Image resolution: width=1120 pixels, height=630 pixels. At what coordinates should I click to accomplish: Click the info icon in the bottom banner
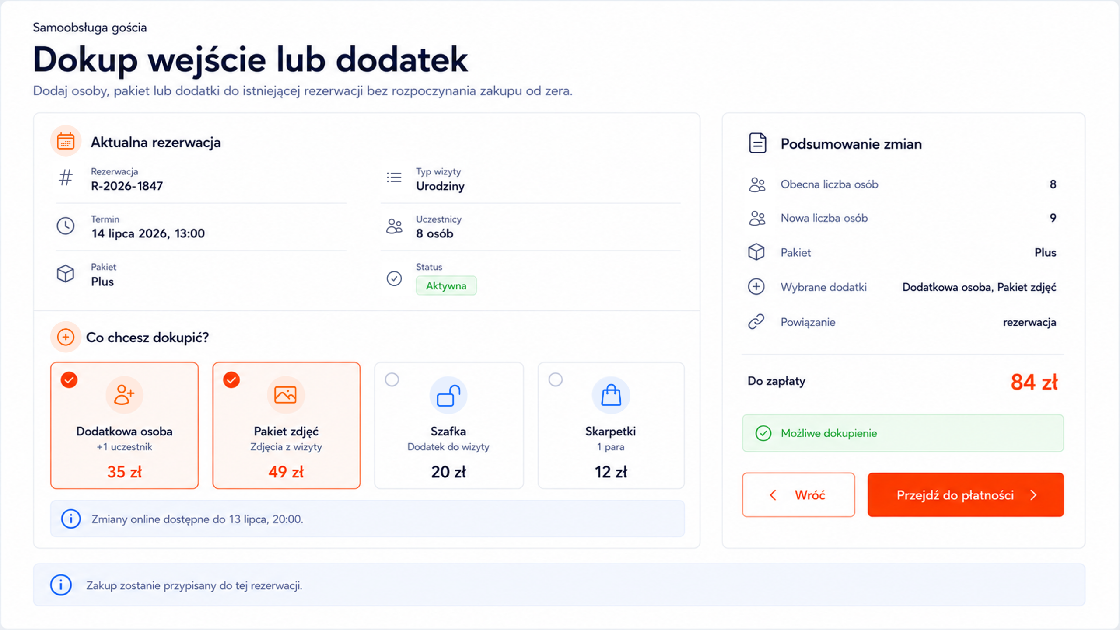[61, 585]
